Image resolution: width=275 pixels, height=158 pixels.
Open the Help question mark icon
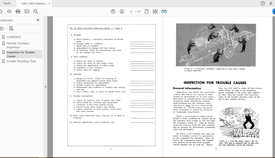(263, 3)
